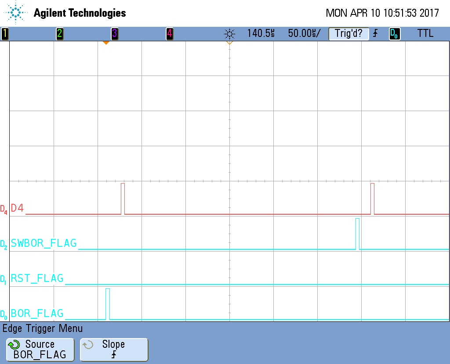Click the Trig'd? trigger status box
450x364 pixels.
348,33
